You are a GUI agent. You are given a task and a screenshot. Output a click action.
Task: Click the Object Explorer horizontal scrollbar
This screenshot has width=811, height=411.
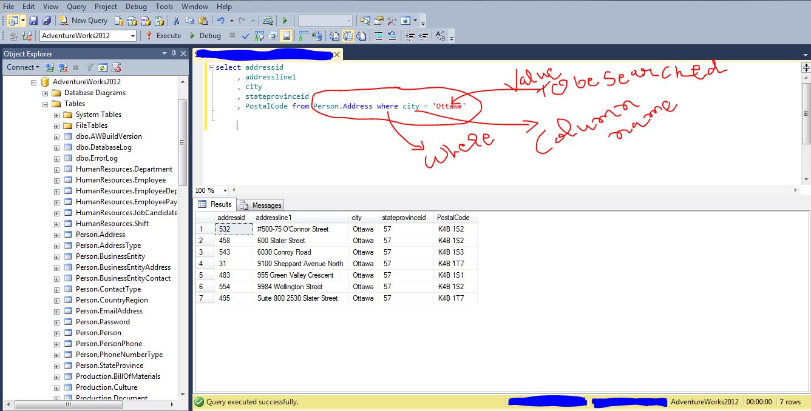(91, 404)
